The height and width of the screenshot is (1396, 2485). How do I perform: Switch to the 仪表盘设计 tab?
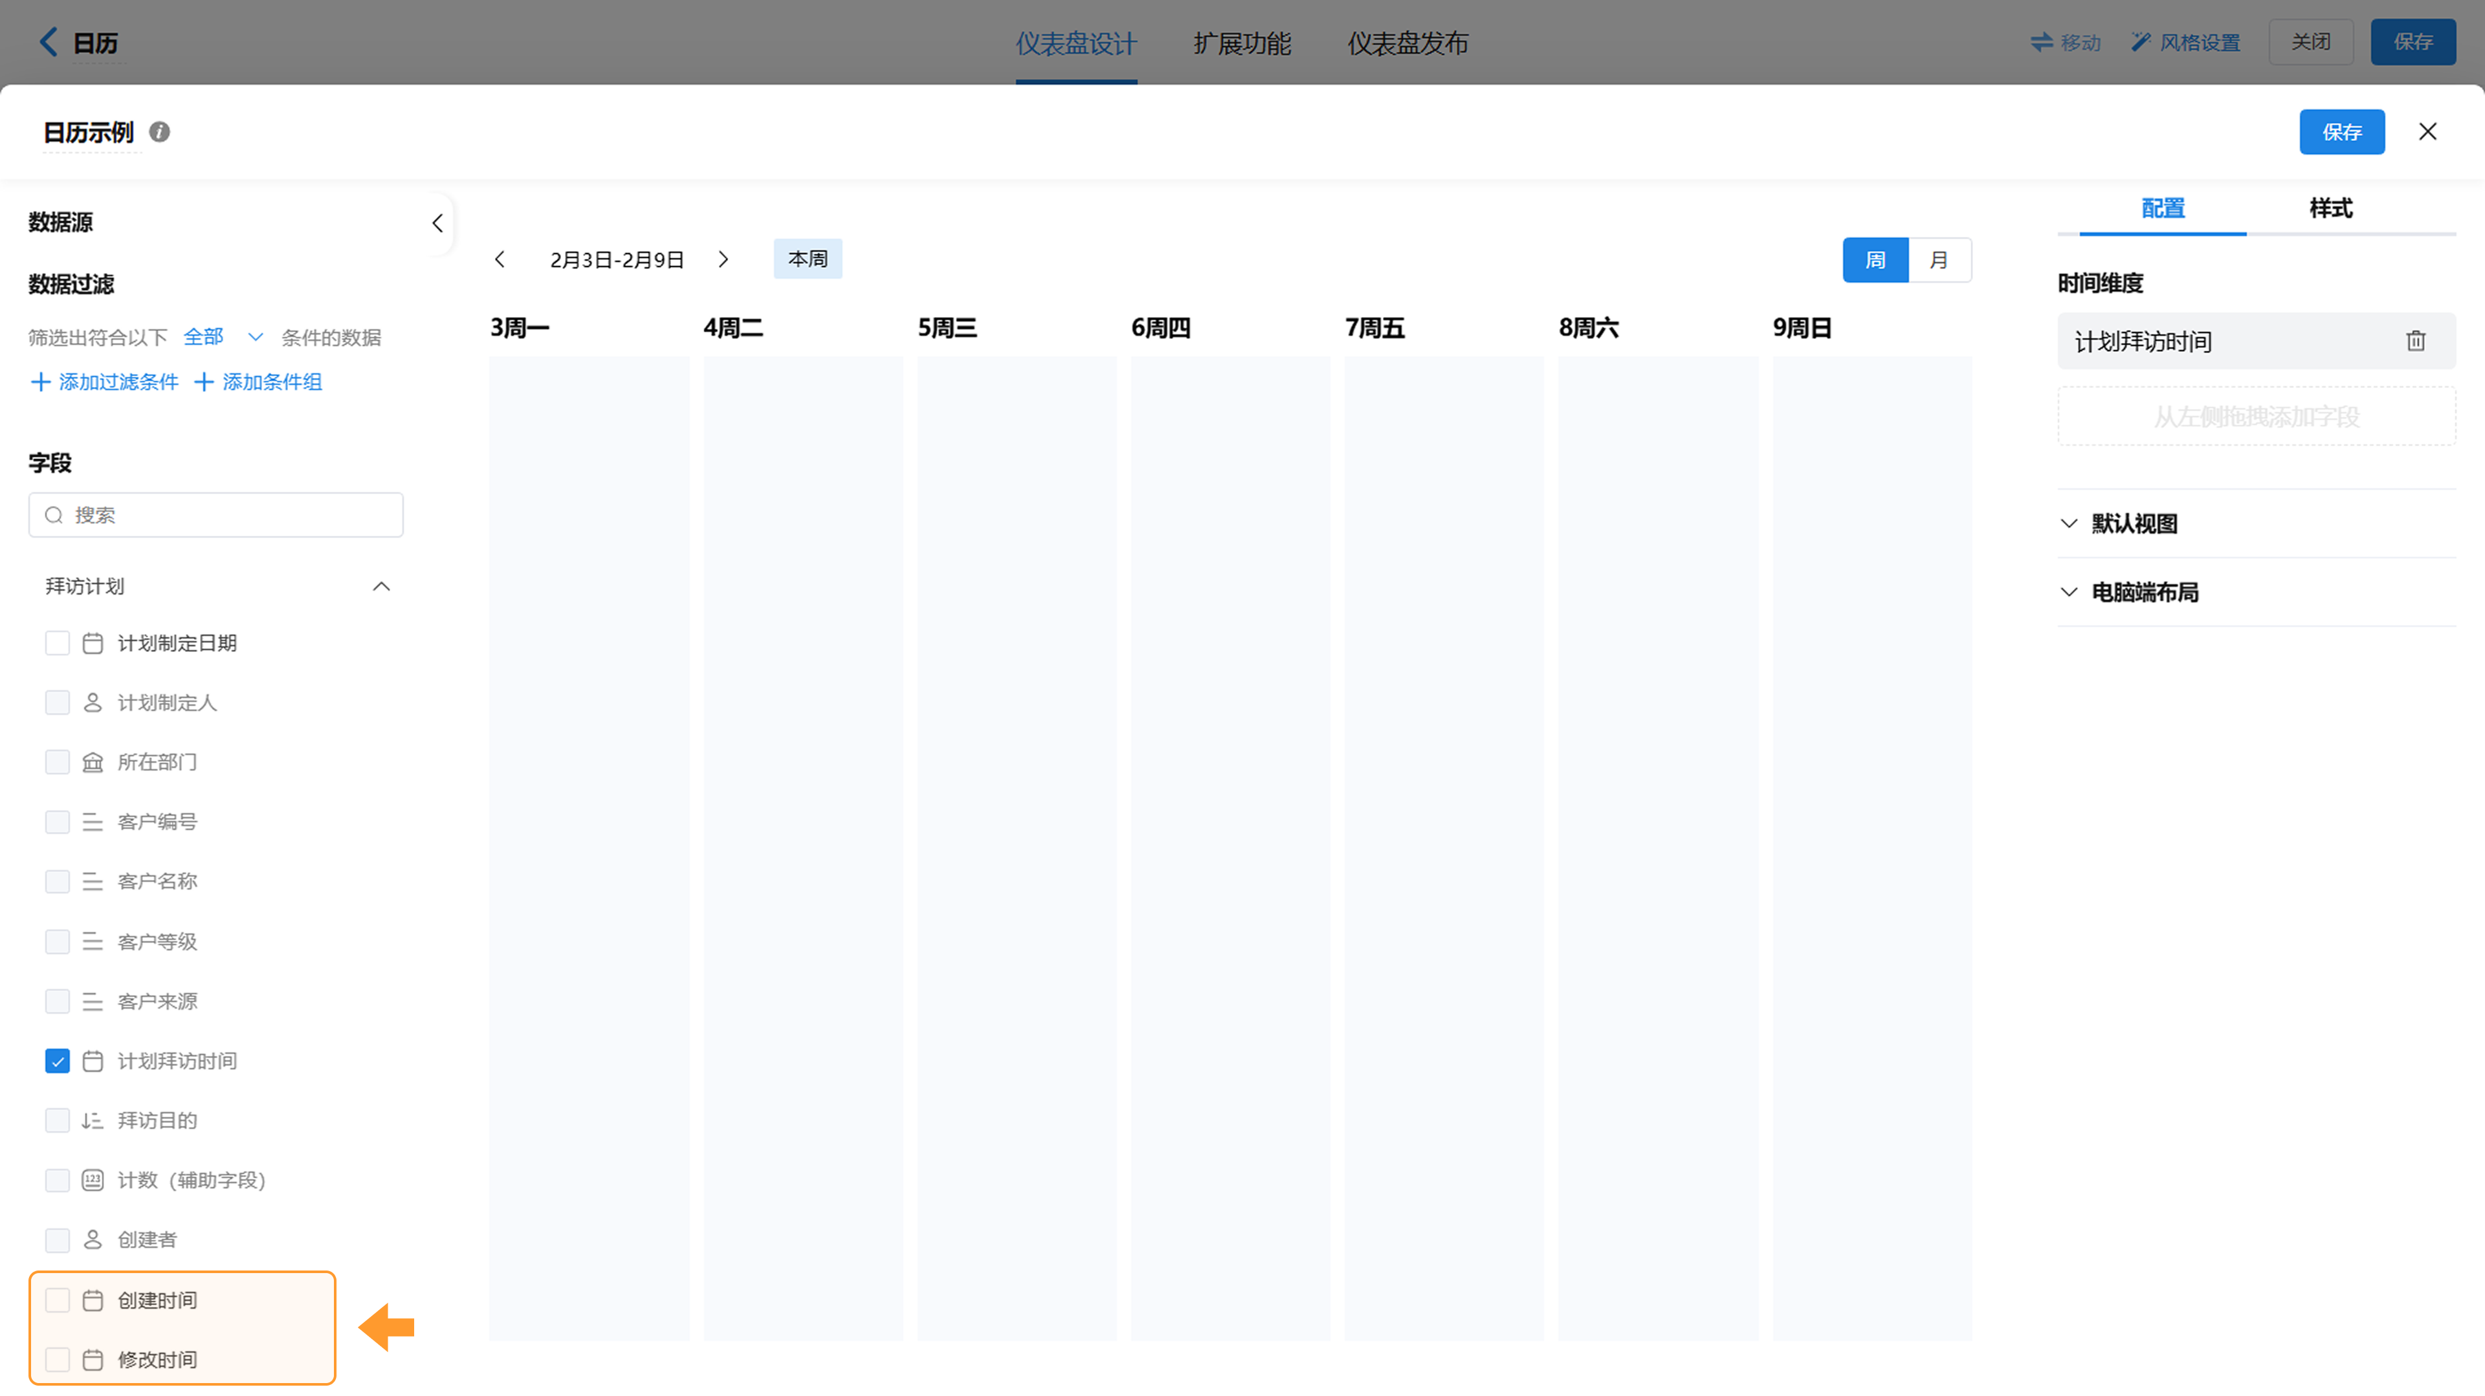point(1076,43)
